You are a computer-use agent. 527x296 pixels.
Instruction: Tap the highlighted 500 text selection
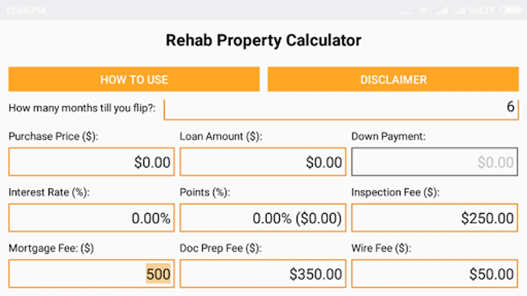click(x=158, y=274)
